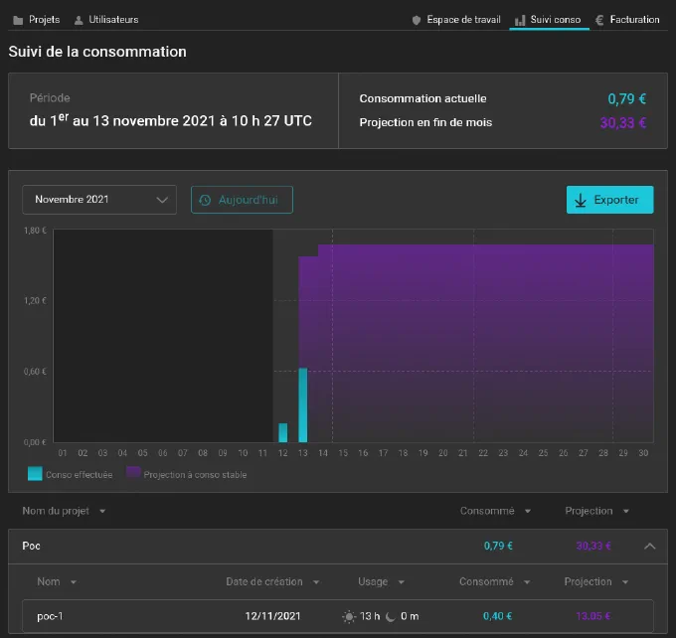This screenshot has width=676, height=638.
Task: Click the Exporter button
Action: coord(609,200)
